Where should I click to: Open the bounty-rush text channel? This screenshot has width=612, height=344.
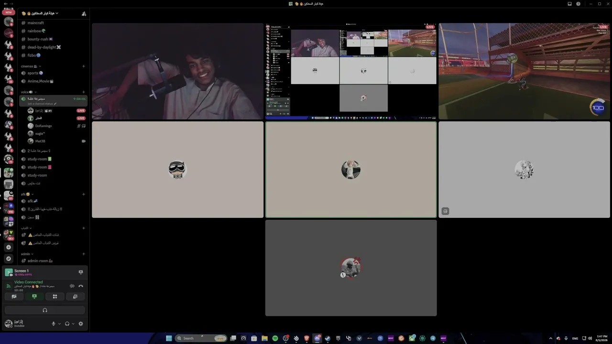tap(53, 39)
